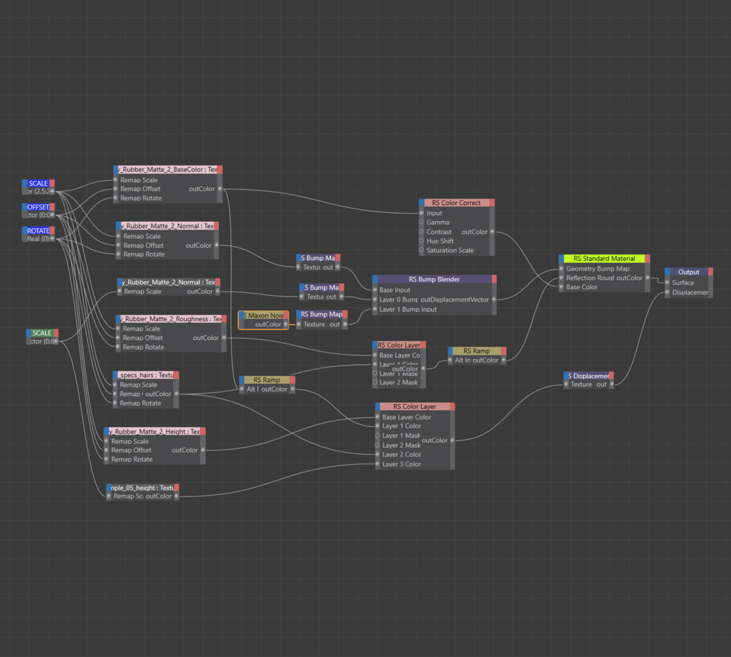Click Layer 2 Color port on larger RS Color Layer

pyautogui.click(x=378, y=454)
